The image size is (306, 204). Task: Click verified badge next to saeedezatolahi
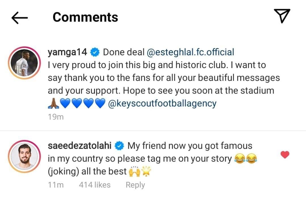[x=119, y=146]
